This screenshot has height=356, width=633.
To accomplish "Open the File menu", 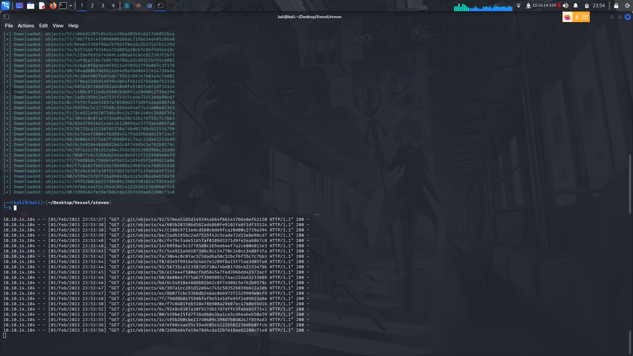I will pyautogui.click(x=9, y=25).
